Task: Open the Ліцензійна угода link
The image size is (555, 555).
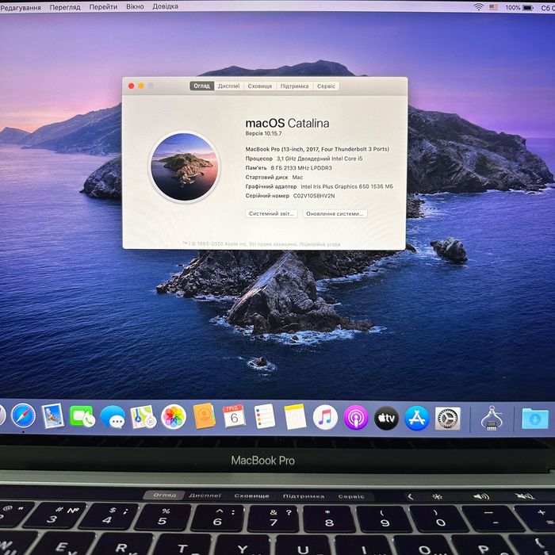Action: (320, 244)
